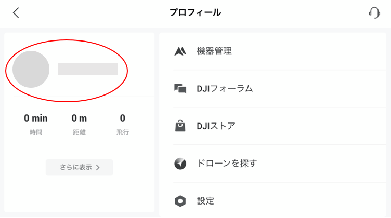Click the DJIフォーラム chat bubbles icon
The height and width of the screenshot is (218, 391).
180,89
